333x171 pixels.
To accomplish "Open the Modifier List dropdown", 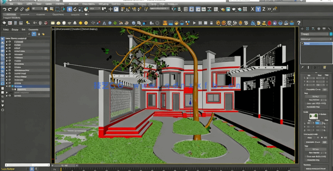I will [316, 39].
